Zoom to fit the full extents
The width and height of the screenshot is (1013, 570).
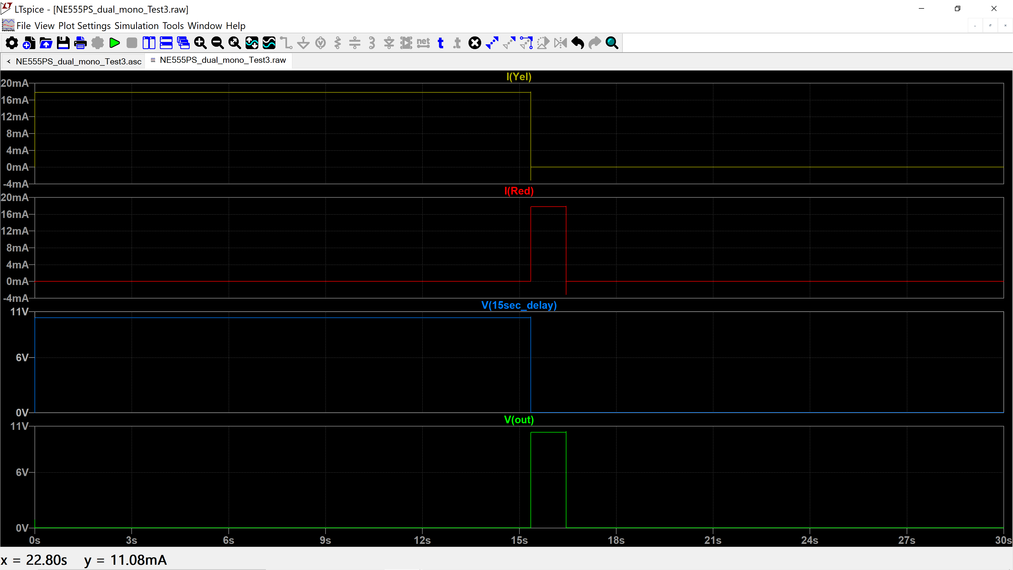(x=235, y=43)
